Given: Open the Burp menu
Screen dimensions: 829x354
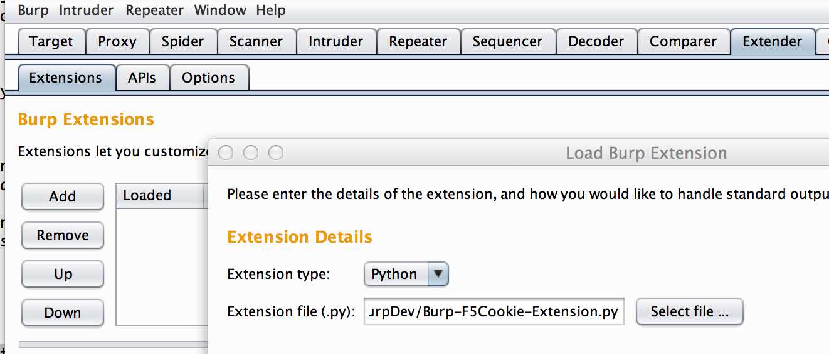Looking at the screenshot, I should (x=33, y=10).
